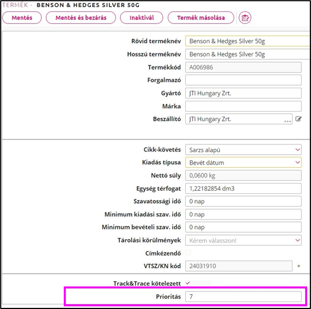Click the Termék másolása button
This screenshot has height=309, width=311.
201,17
